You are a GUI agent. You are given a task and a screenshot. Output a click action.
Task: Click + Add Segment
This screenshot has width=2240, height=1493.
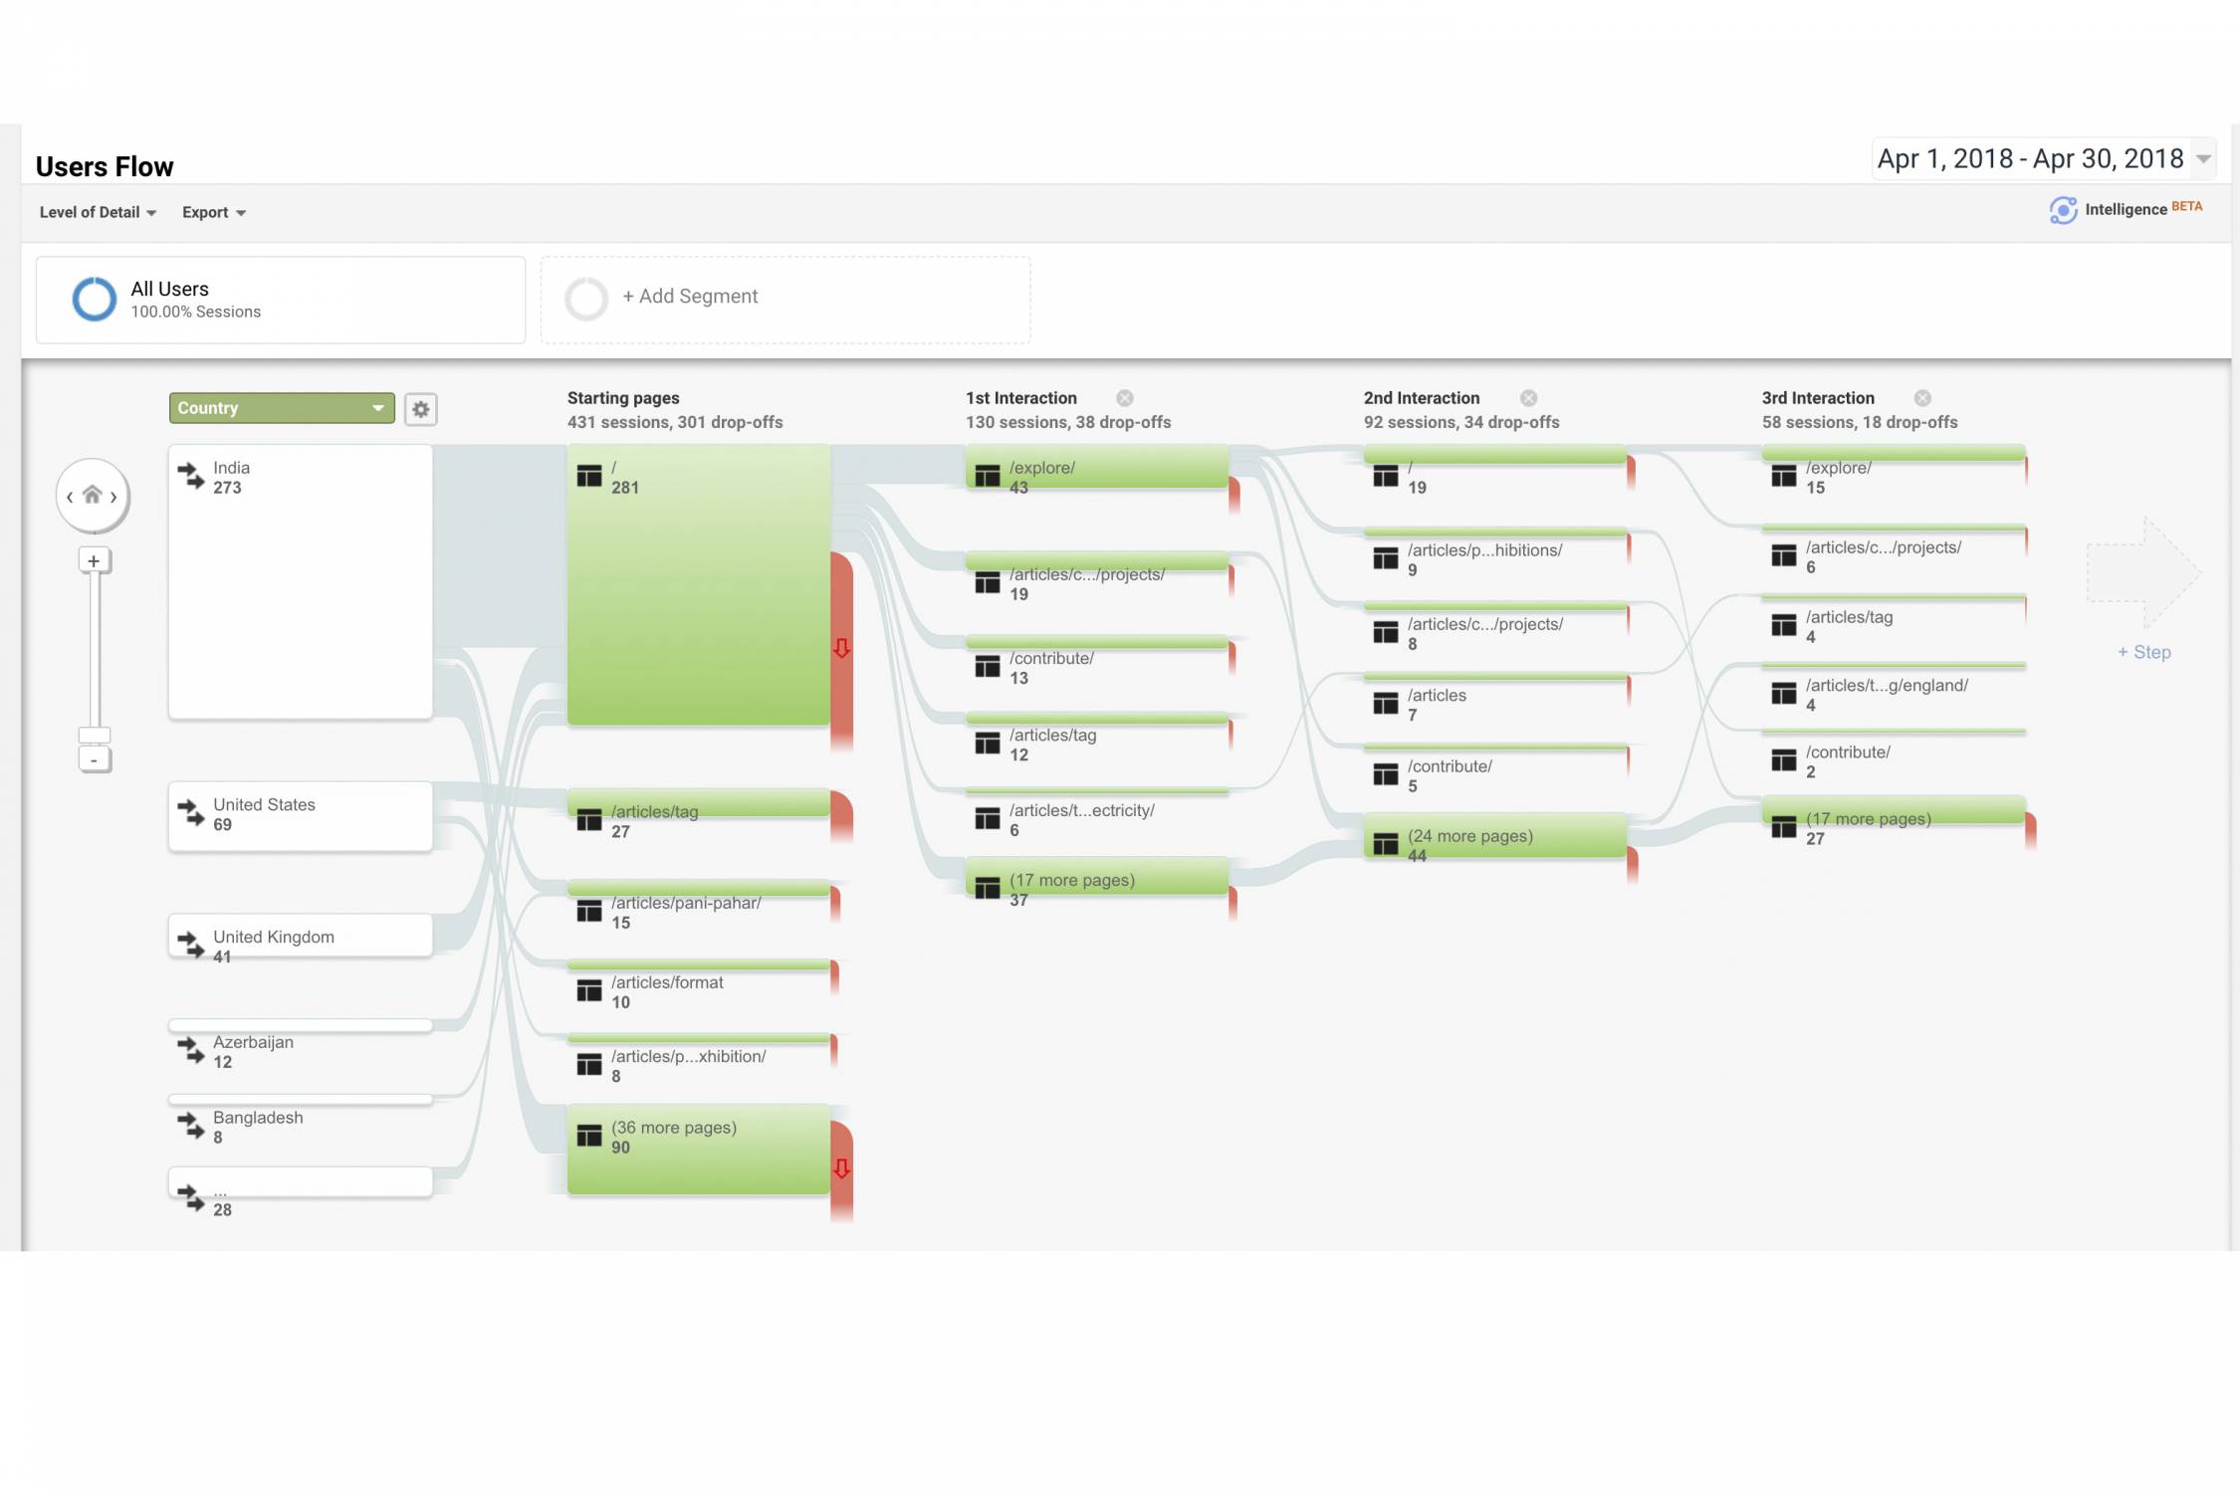[689, 297]
